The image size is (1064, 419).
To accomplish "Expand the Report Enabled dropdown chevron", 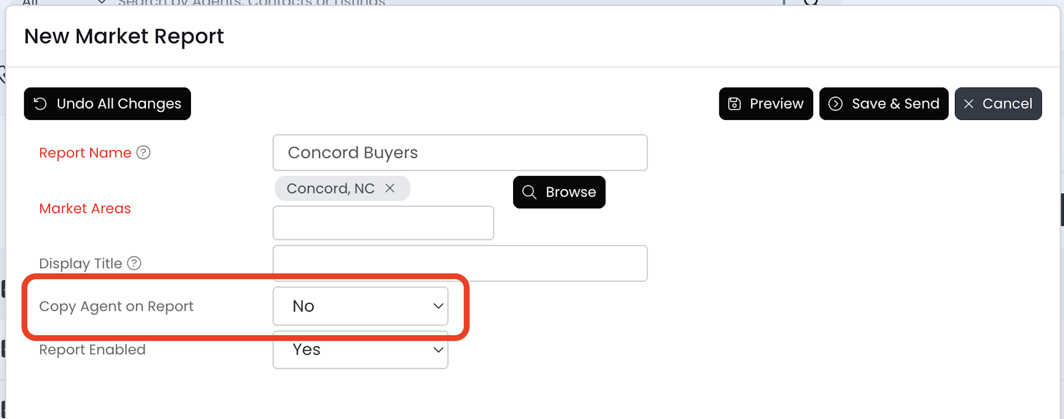I will (x=438, y=350).
